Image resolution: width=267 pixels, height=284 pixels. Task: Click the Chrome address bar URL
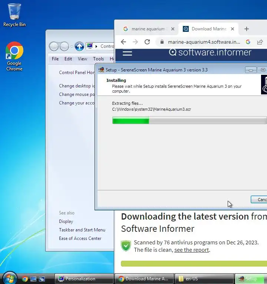204,42
